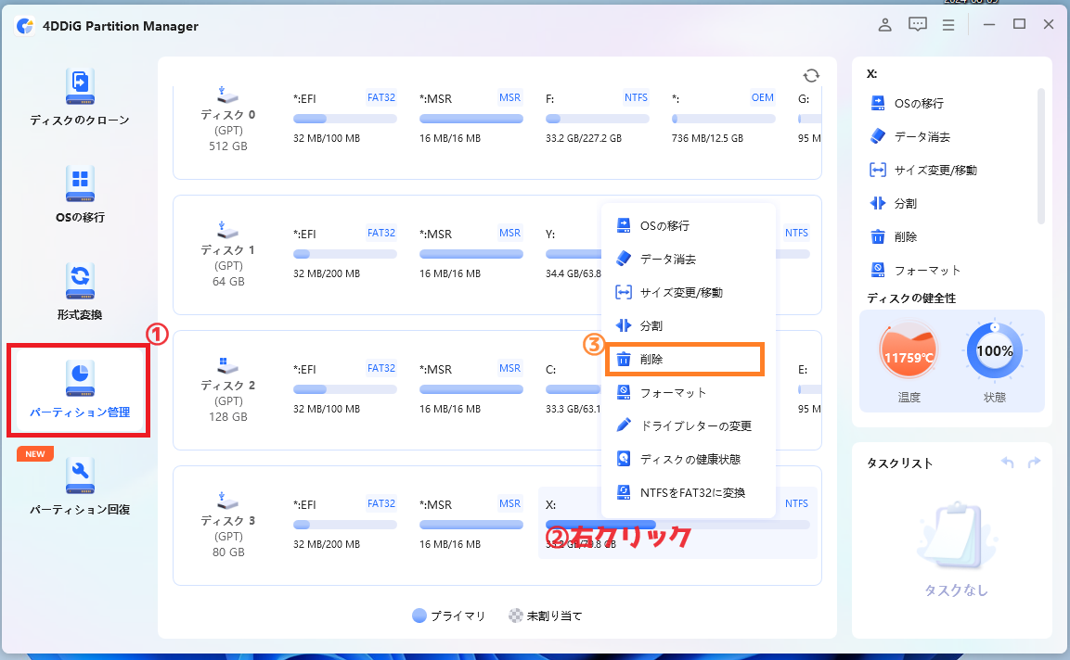Click the プライマリ legend marker
Viewport: 1070px width, 660px height.
[x=419, y=616]
